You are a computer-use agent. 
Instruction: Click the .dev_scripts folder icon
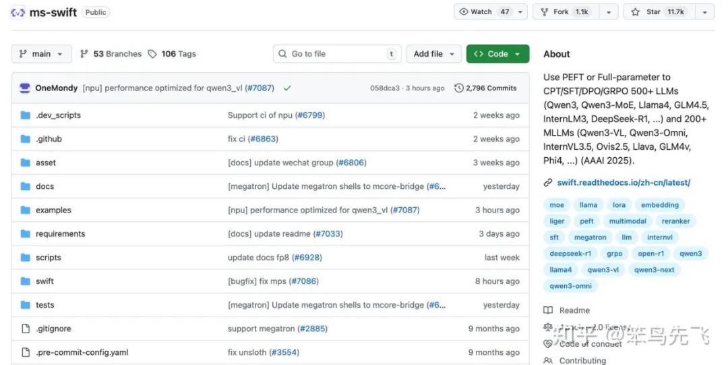click(x=26, y=115)
